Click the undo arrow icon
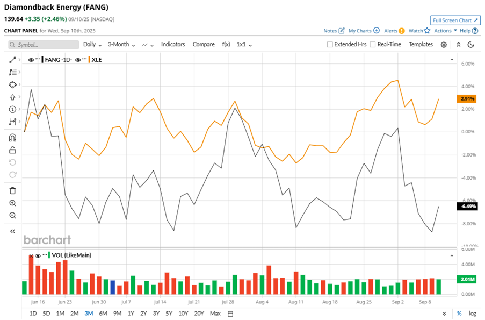The width and height of the screenshot is (485, 320). [x=12, y=162]
